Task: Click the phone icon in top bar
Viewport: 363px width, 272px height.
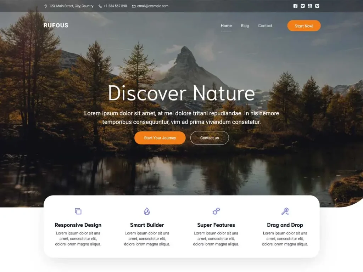Action: coord(100,6)
